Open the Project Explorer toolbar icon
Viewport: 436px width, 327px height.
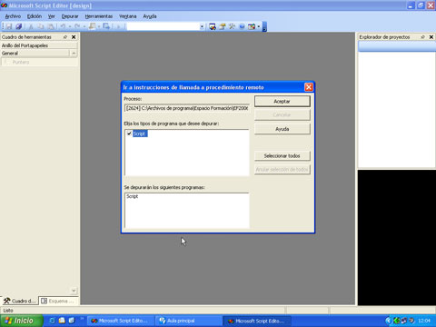(x=213, y=26)
